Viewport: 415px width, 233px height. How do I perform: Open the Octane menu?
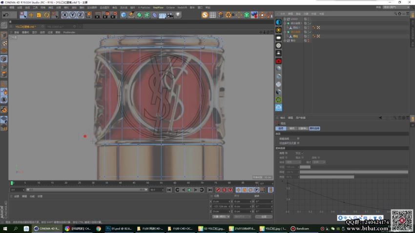(170, 7)
